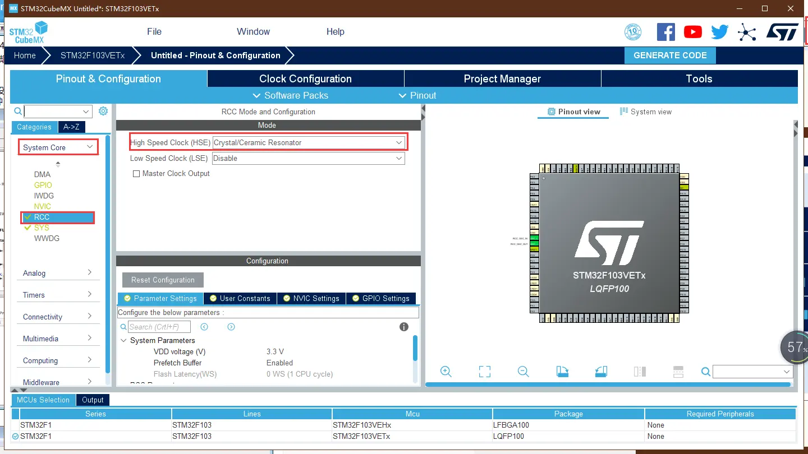Image resolution: width=808 pixels, height=454 pixels.
Task: Rotate the chip view counterclockwise
Action: pos(601,371)
